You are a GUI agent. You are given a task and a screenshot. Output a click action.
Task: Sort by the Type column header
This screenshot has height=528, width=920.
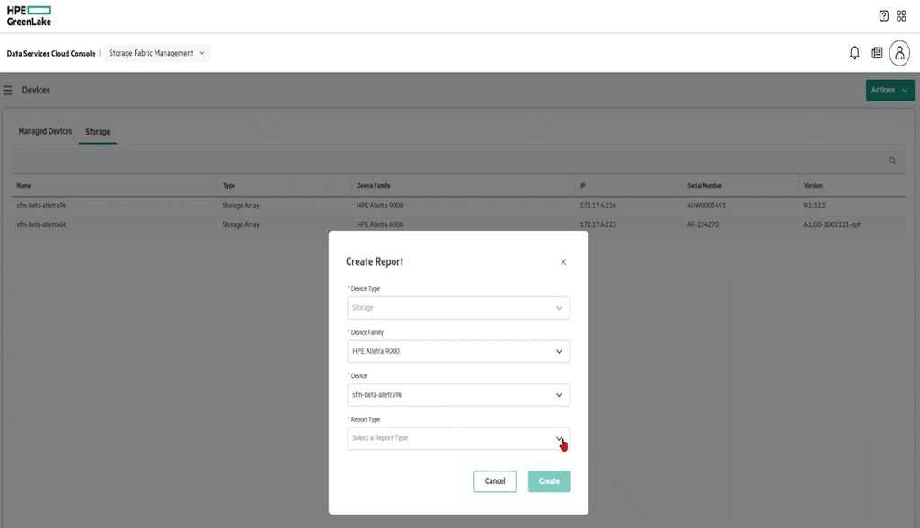(x=229, y=185)
